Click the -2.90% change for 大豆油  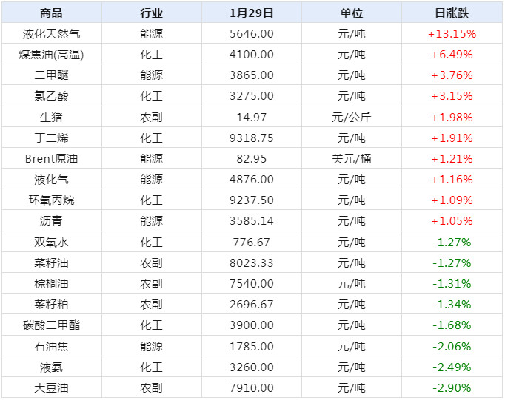coord(451,387)
